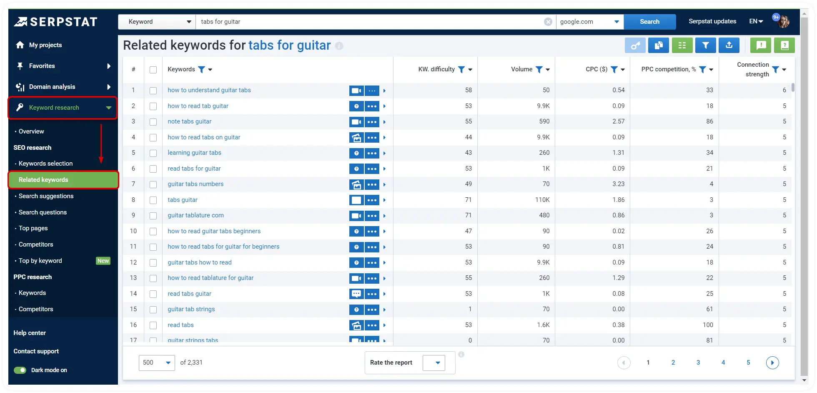Click the green list view icon
817x393 pixels.
[x=682, y=45]
